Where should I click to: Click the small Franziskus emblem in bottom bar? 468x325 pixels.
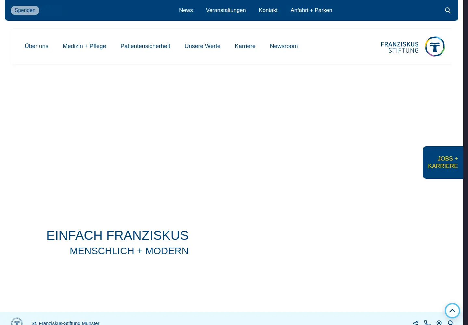tap(17, 322)
